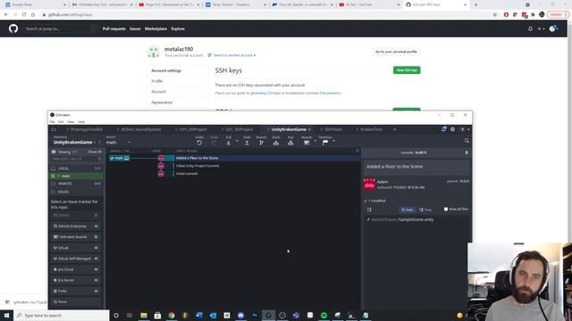The image size is (572, 321).
Task: Select the 'Initial Unity Project Commit' row
Action: (233, 166)
